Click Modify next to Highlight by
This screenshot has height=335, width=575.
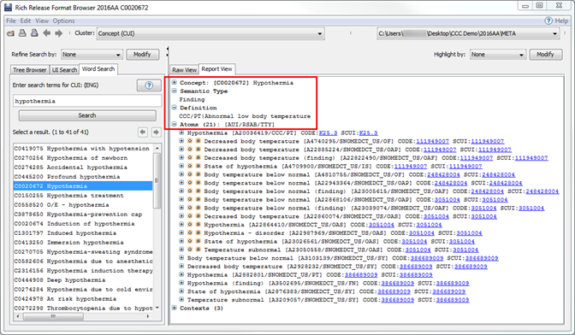(546, 55)
